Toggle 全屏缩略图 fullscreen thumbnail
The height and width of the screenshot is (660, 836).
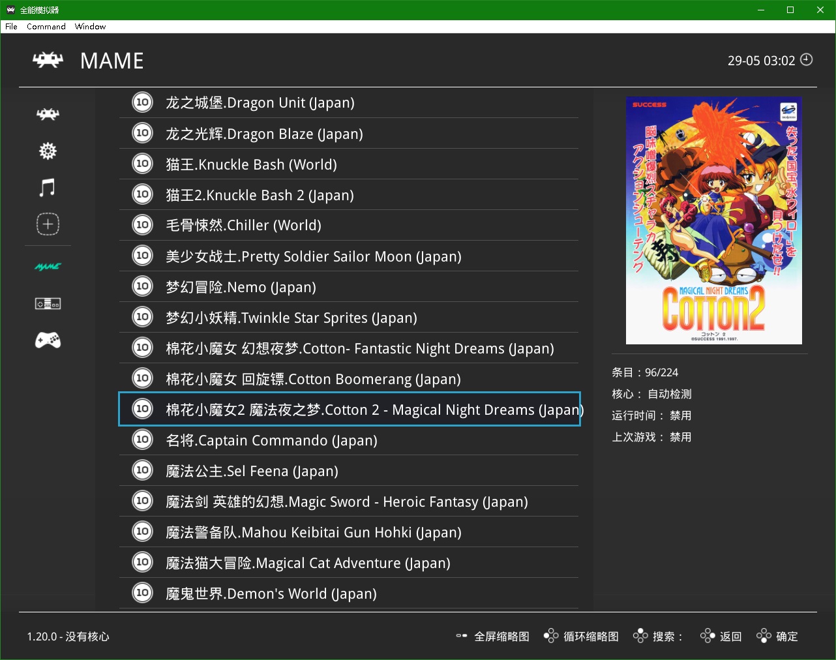493,637
